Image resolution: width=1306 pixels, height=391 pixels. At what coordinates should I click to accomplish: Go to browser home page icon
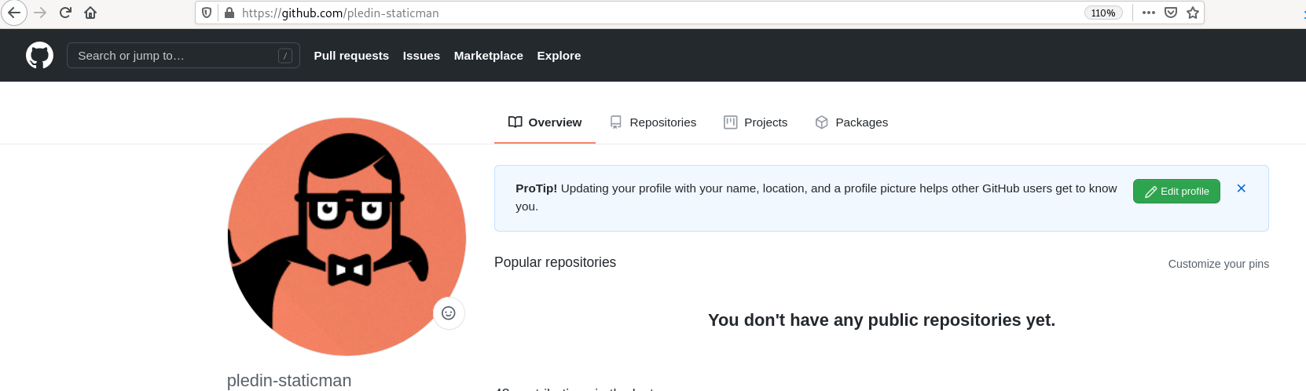pos(90,13)
